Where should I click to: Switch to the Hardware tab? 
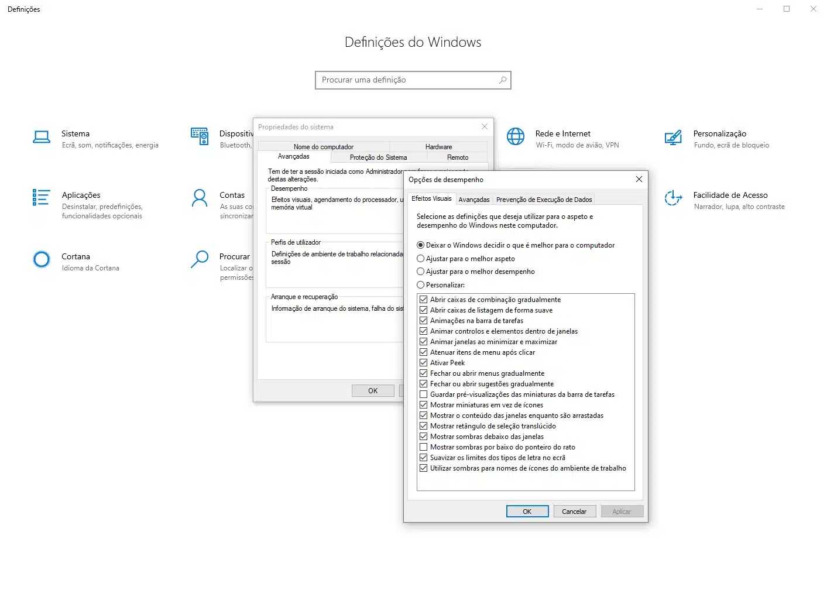(x=438, y=147)
